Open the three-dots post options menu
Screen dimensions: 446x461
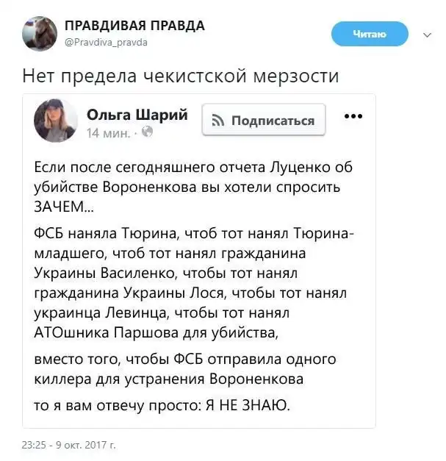click(353, 116)
